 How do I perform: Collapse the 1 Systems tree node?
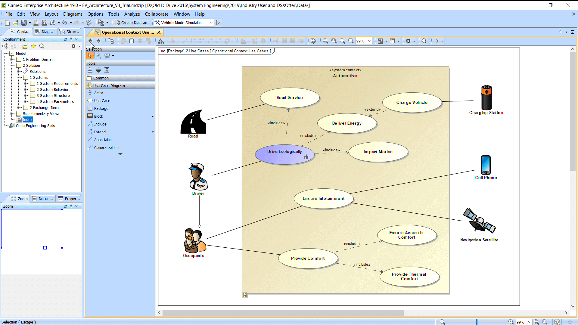tap(19, 78)
